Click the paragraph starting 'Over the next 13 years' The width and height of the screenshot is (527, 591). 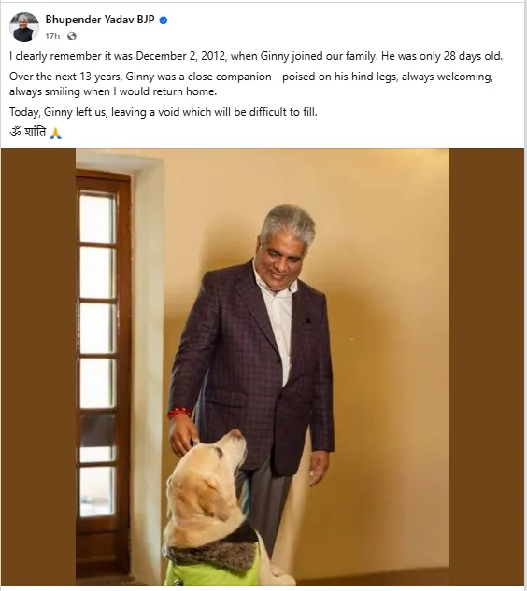251,84
